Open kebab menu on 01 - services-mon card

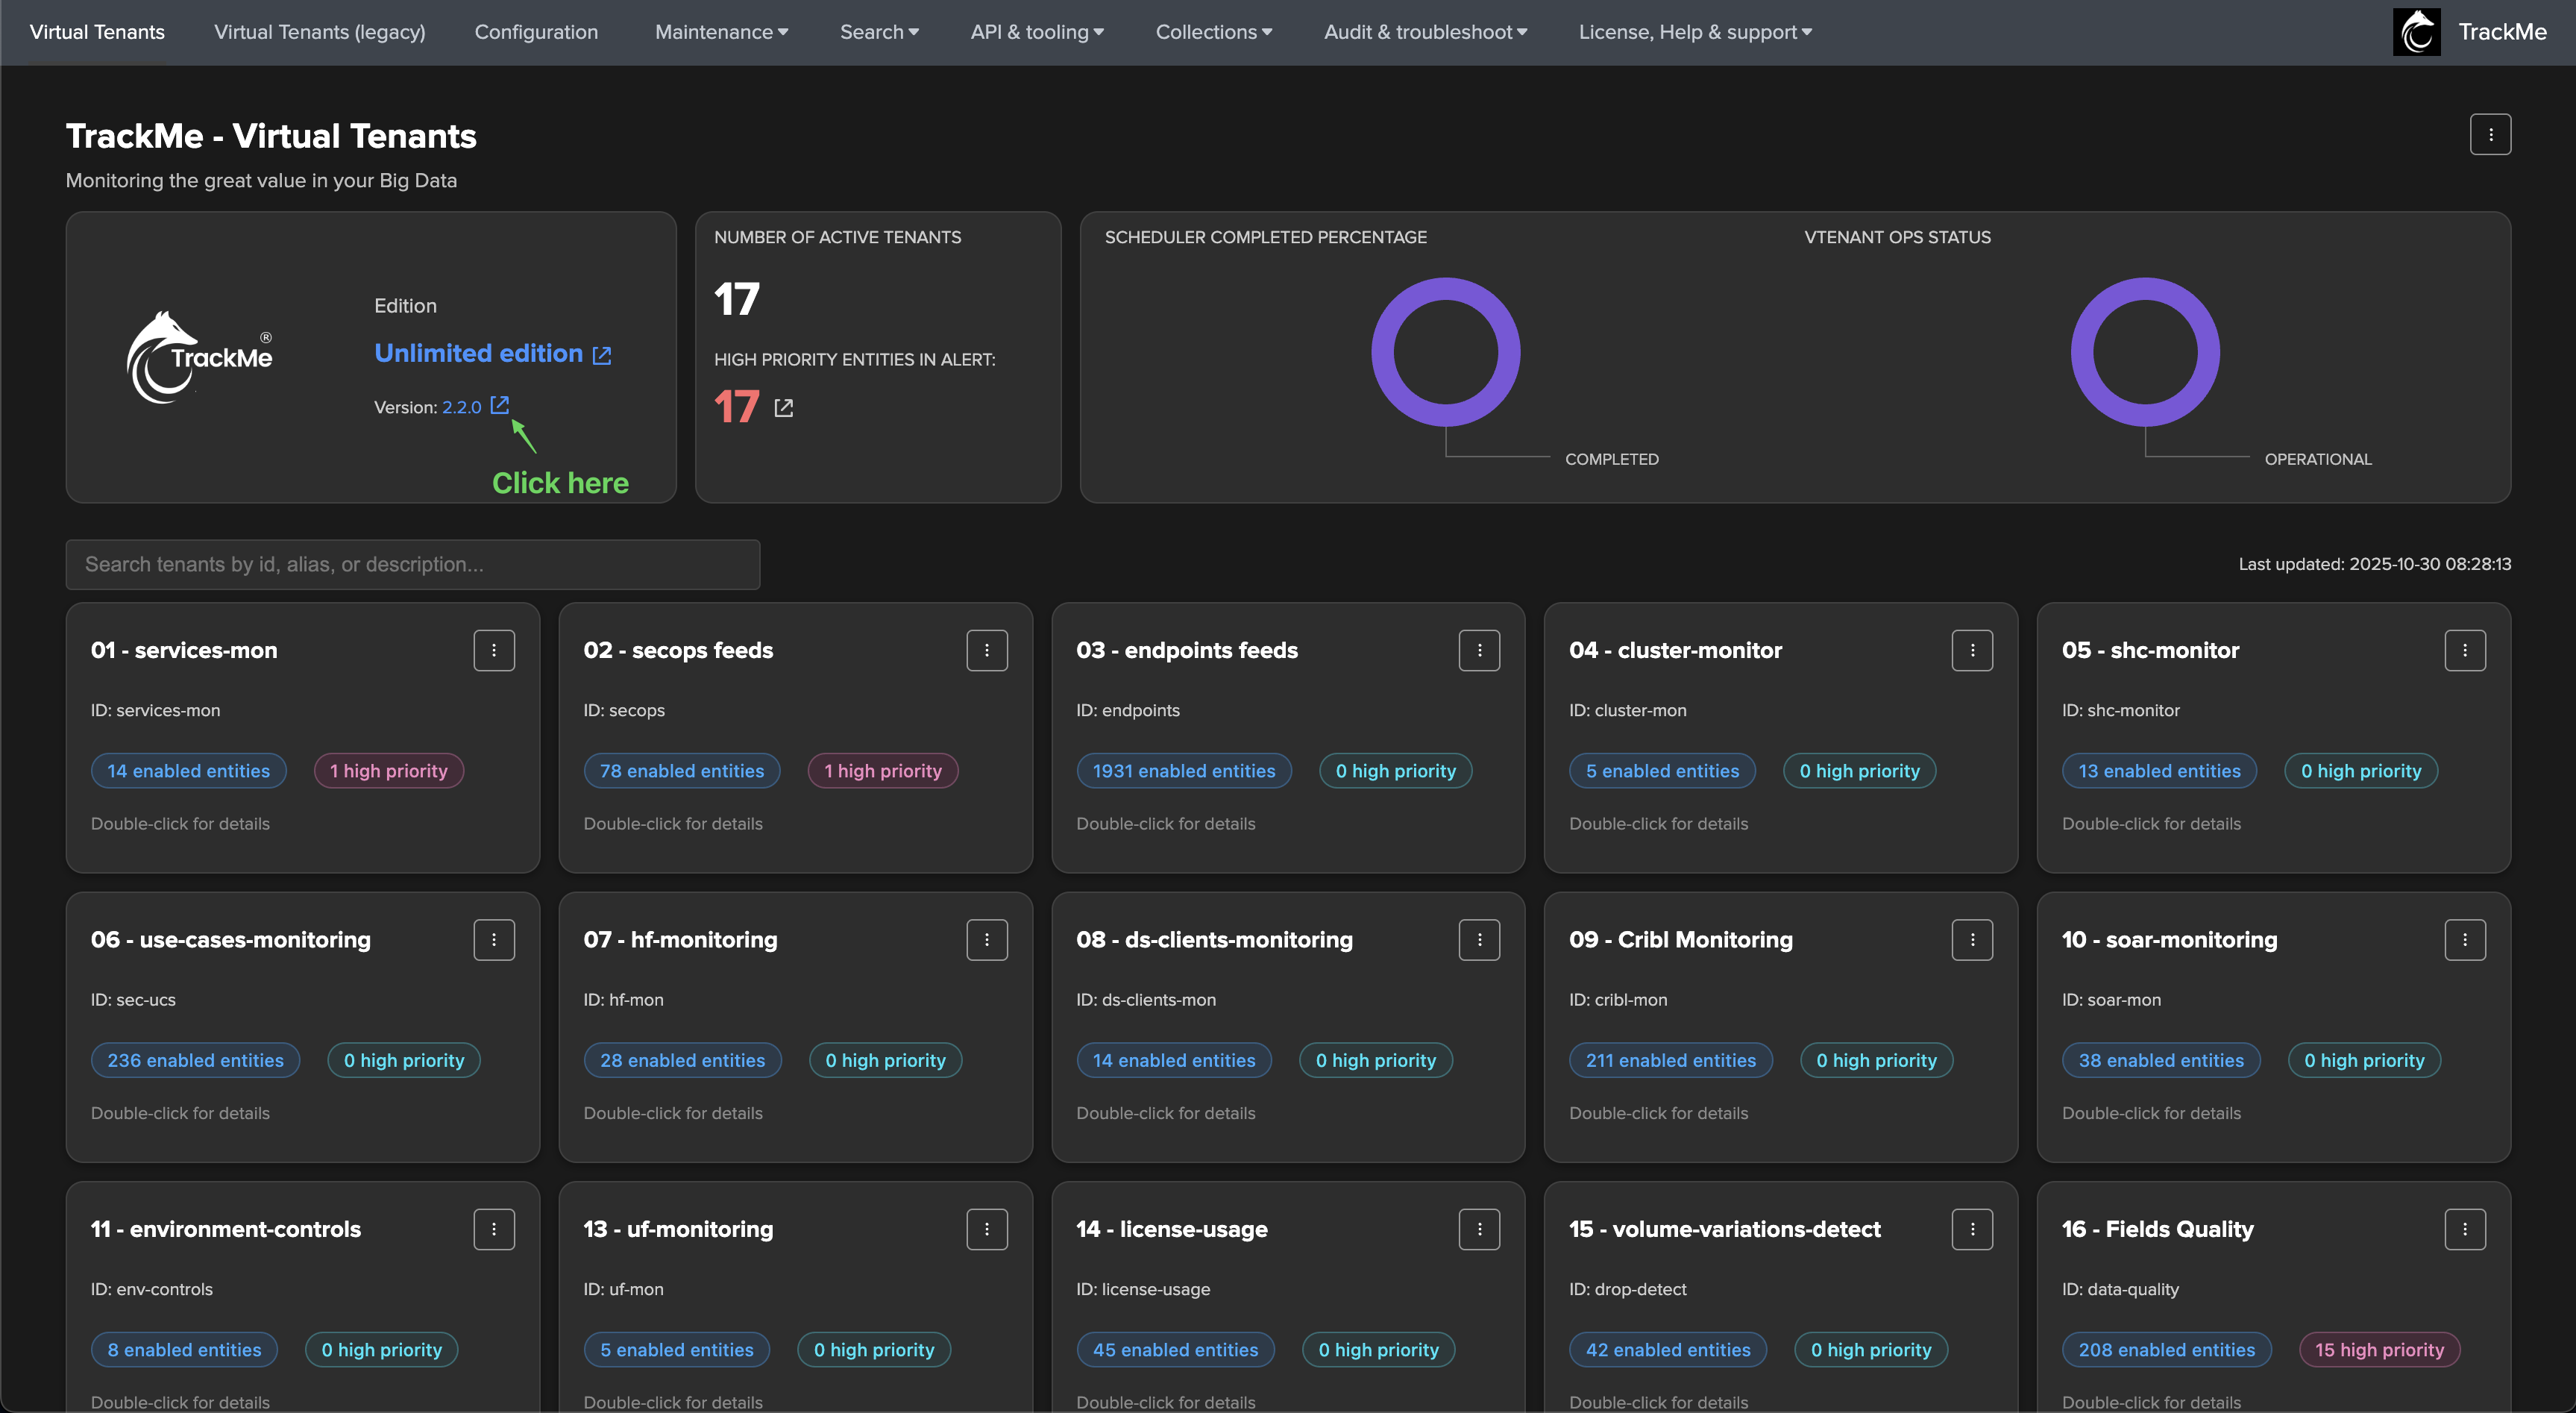tap(493, 650)
